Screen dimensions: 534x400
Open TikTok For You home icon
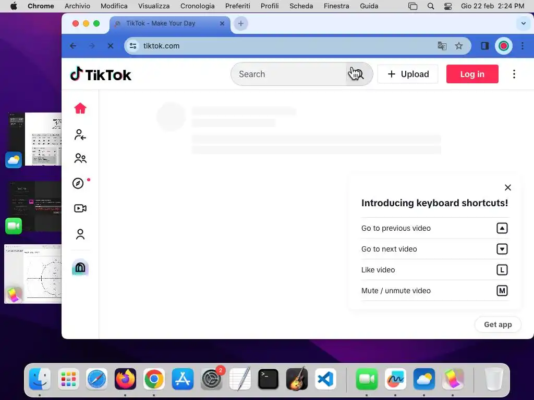(80, 108)
